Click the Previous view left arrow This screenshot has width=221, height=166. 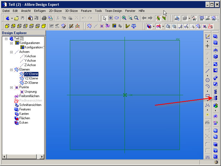144,18
